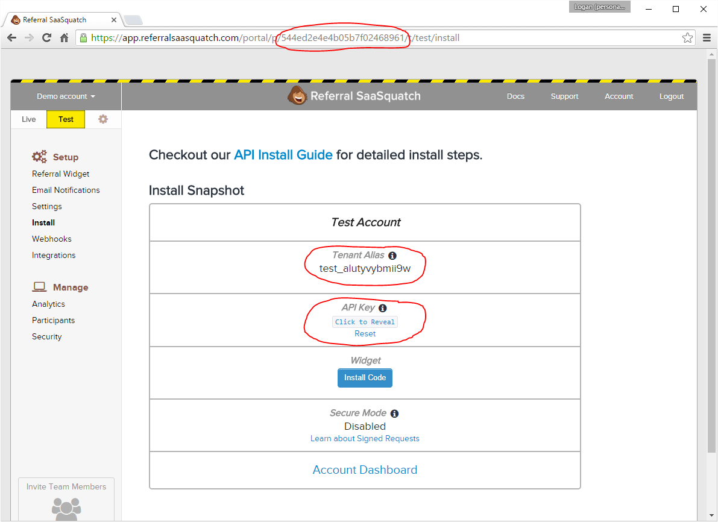Bookmark page with the star icon
718x522 pixels.
tap(687, 38)
